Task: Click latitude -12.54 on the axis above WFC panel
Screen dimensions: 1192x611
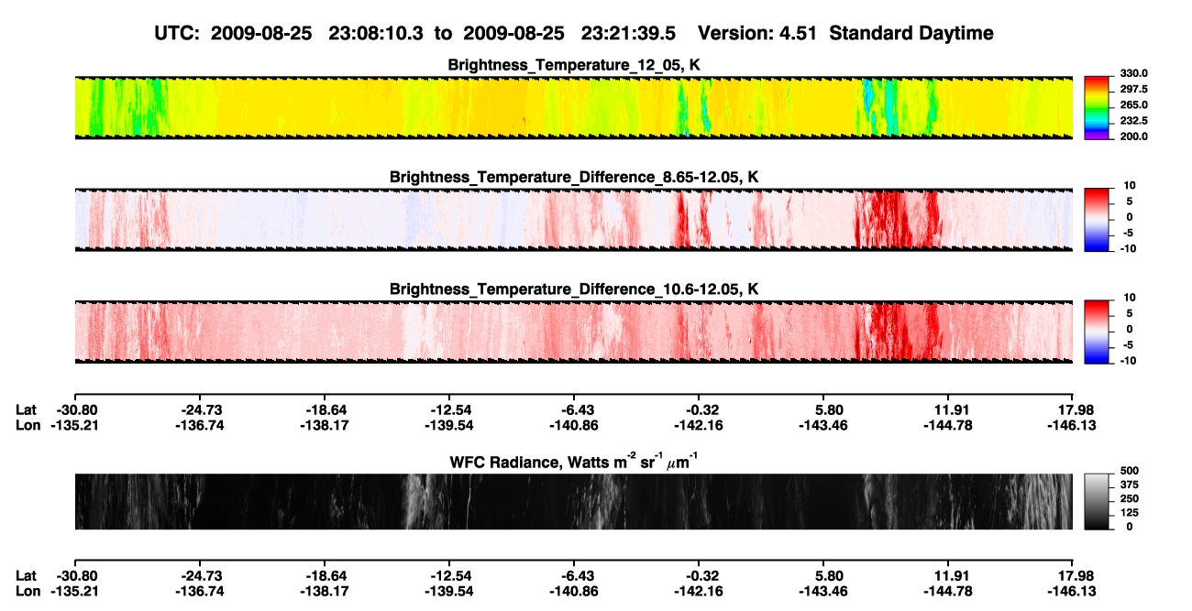Action: pyautogui.click(x=448, y=410)
